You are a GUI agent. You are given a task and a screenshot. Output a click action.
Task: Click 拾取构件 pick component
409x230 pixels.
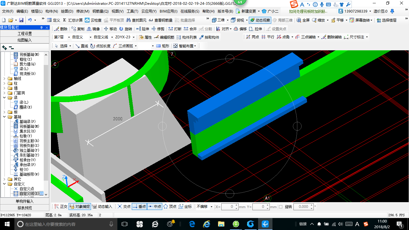[209, 37]
